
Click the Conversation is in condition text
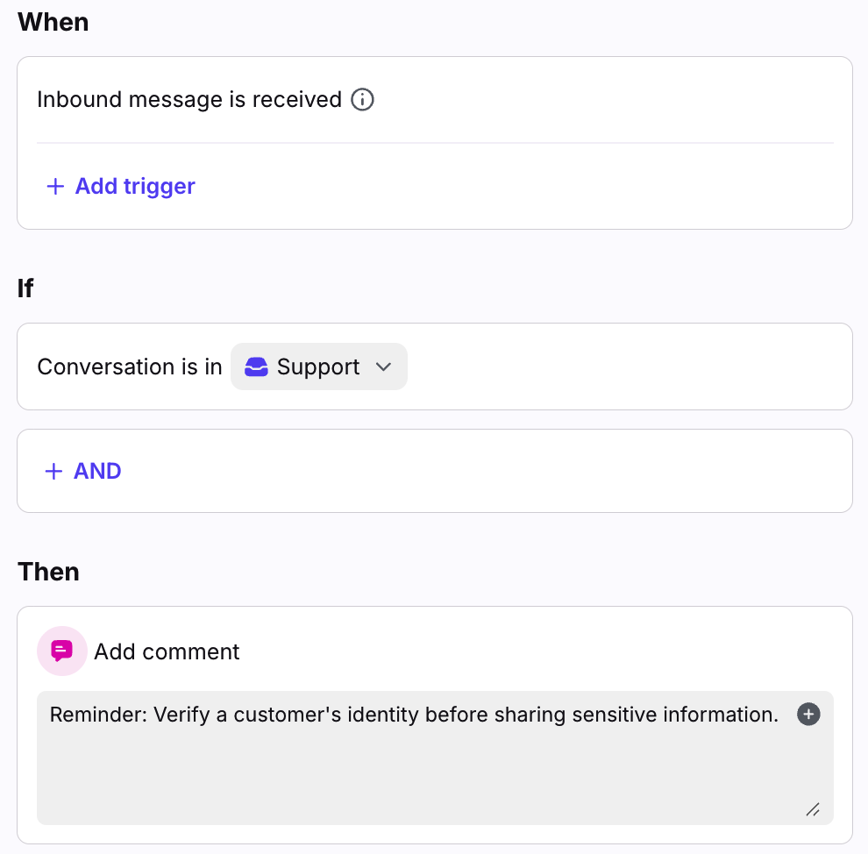coord(130,367)
